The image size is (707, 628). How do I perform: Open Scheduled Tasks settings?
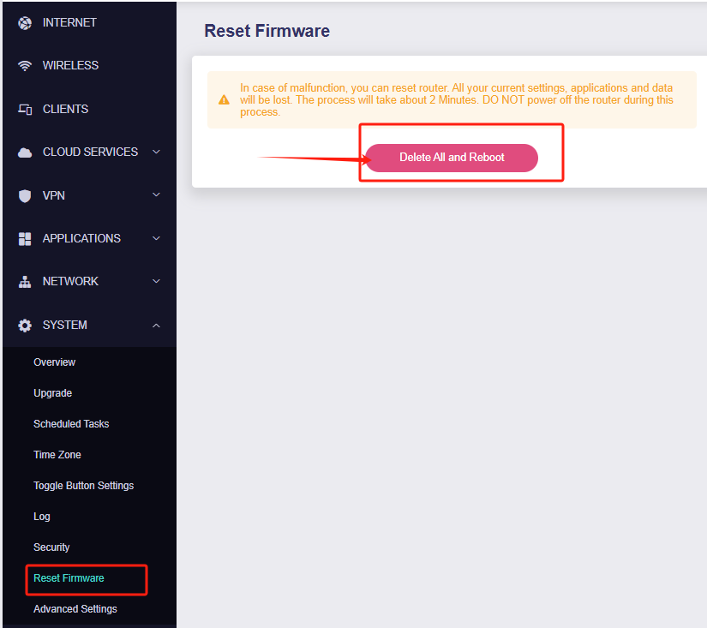pyautogui.click(x=71, y=424)
